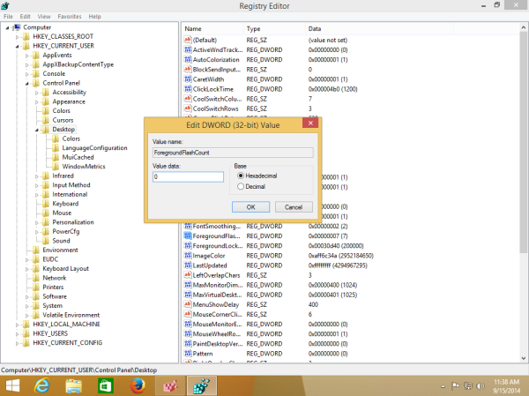Click the (Default) string value icon
The image size is (529, 396).
pos(188,40)
